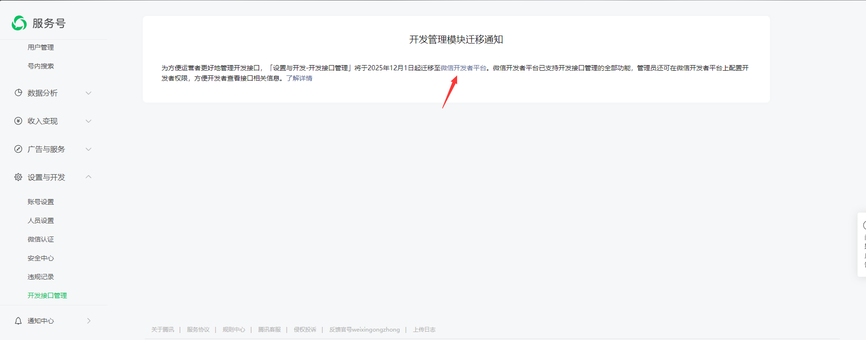Click the 通知中心 menu label

coord(41,321)
